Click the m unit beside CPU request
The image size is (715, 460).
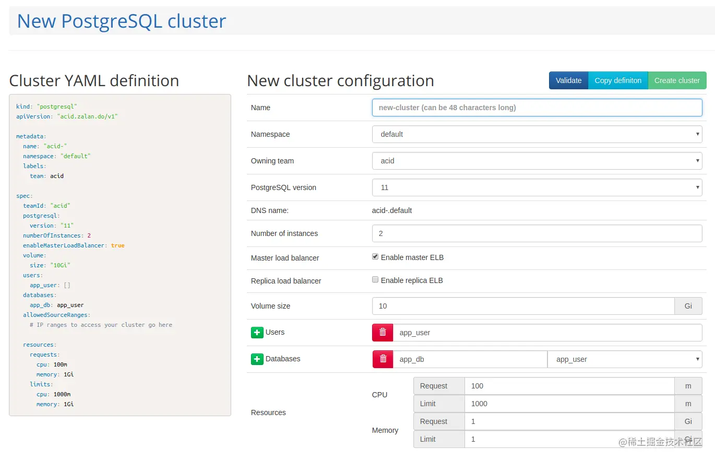[x=688, y=386]
